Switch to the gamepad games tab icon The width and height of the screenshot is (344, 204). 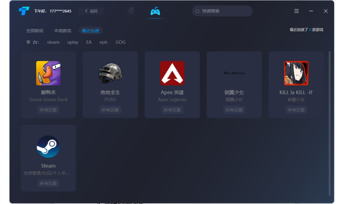[x=155, y=11]
